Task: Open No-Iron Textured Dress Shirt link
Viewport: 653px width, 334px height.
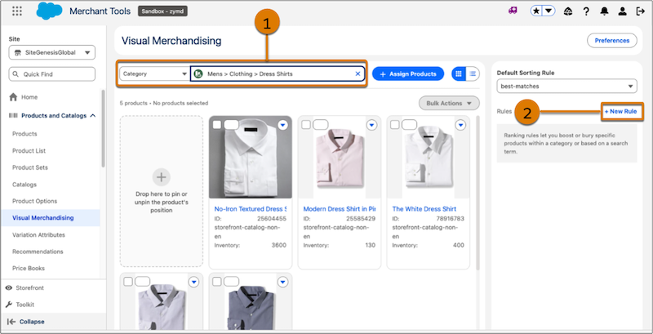Action: [x=251, y=209]
